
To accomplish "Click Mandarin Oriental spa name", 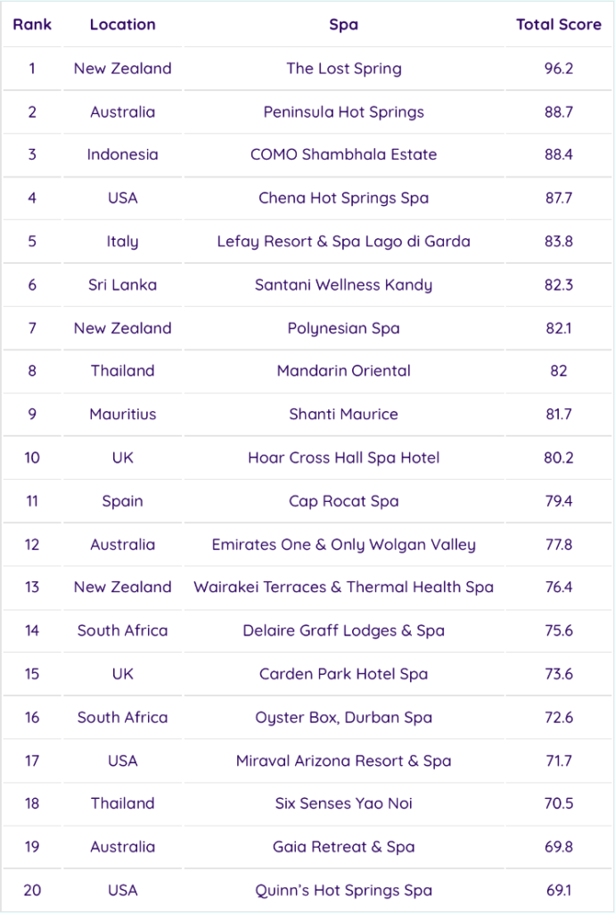I will pyautogui.click(x=343, y=371).
